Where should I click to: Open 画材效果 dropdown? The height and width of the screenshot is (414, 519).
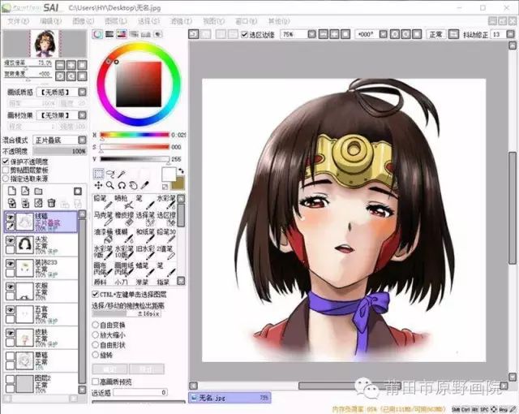[x=82, y=115]
